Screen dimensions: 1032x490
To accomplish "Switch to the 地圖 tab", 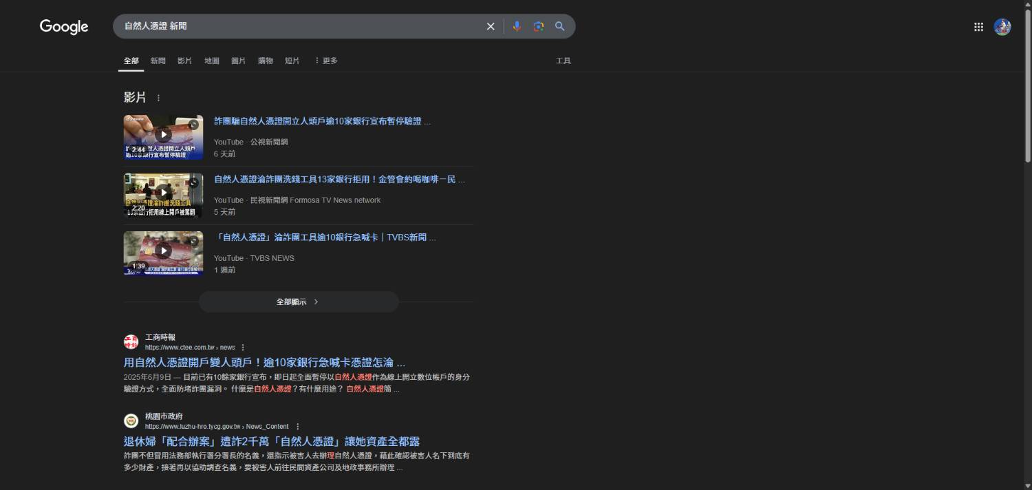I will [x=212, y=61].
